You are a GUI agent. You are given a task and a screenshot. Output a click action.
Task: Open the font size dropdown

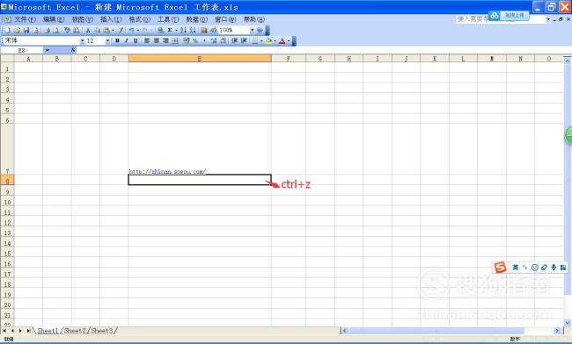point(107,40)
